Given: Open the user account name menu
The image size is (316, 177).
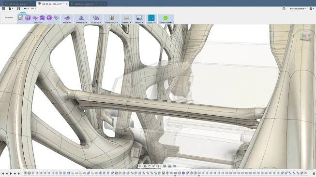Looking at the screenshot, I should 298,9.
